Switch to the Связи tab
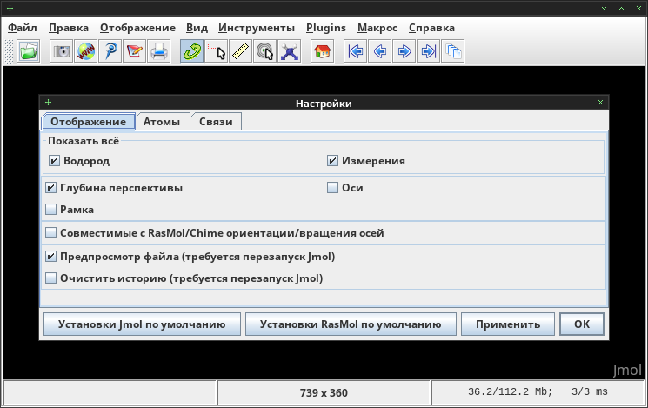The image size is (648, 408). 216,122
